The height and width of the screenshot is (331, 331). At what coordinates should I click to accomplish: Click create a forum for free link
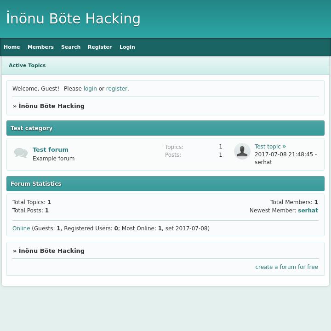coord(286,267)
